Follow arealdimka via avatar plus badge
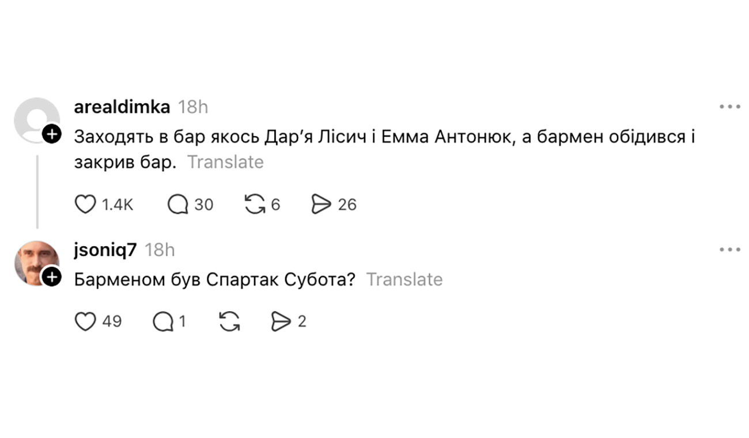749x438 pixels. point(52,135)
